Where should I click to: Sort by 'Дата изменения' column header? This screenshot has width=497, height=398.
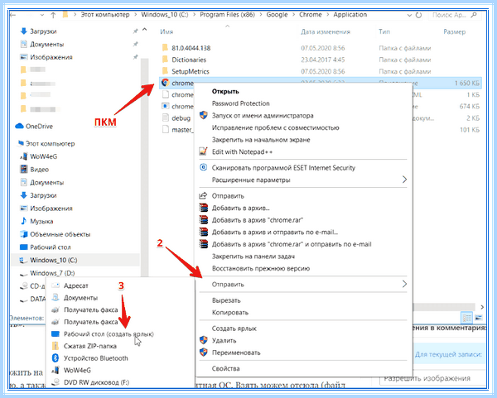[326, 31]
